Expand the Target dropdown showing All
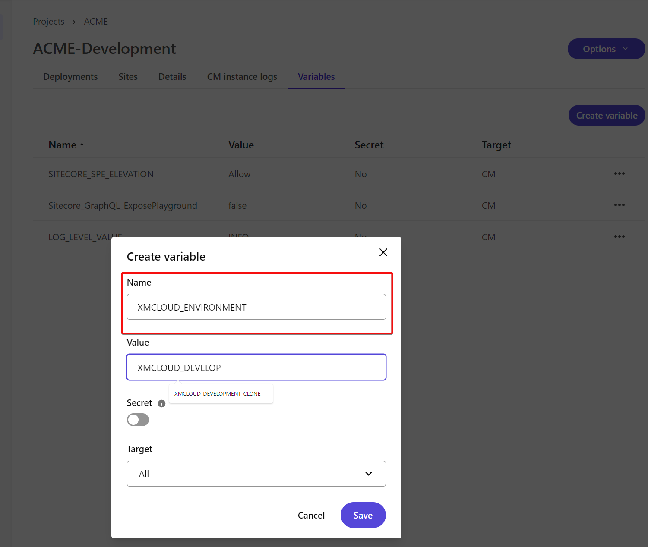648x547 pixels. 256,474
